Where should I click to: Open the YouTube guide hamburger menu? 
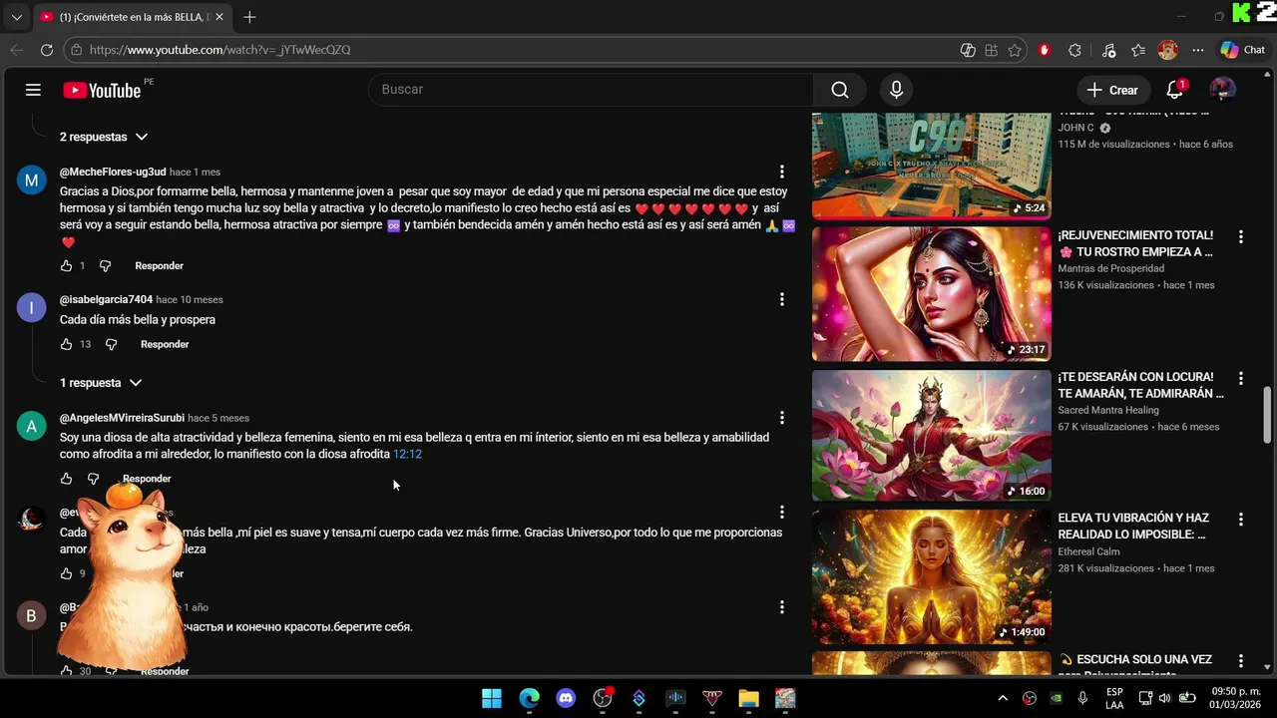coord(33,90)
